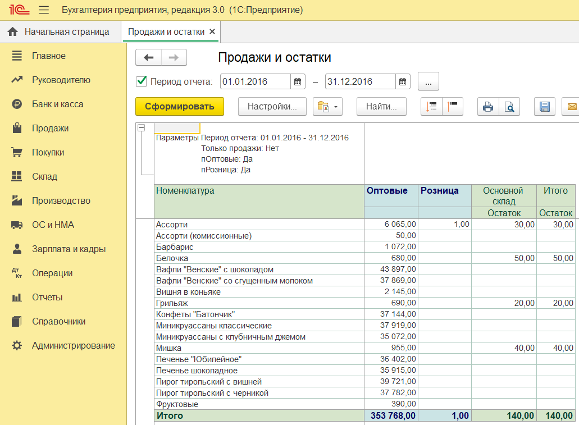Edit end date field 31.12.2016

pos(361,81)
